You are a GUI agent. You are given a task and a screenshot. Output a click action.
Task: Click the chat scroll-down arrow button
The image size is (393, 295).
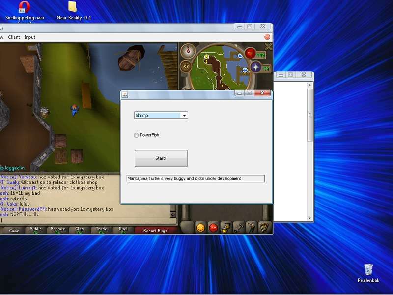(x=173, y=214)
